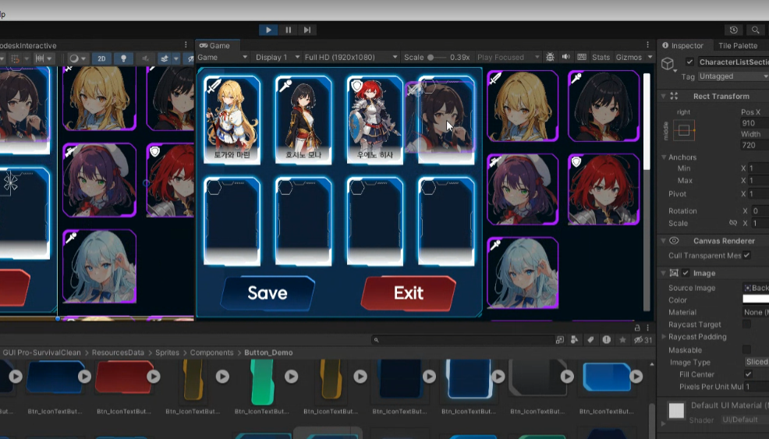The height and width of the screenshot is (439, 769).
Task: Collapse the Rect Transform component
Action: click(x=663, y=96)
